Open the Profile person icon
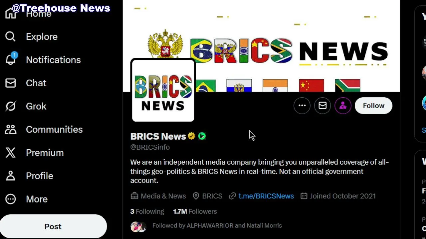The width and height of the screenshot is (426, 239). tap(10, 176)
